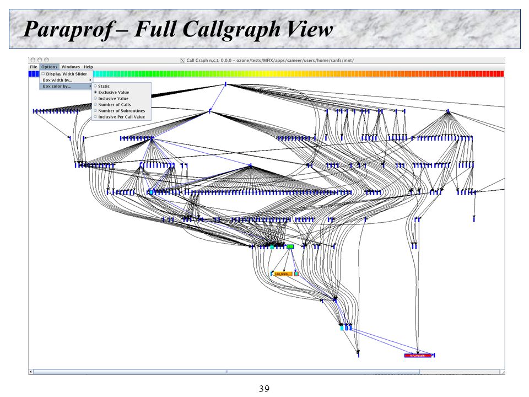Click the window zoom button
529x397 pixels.
[46, 60]
